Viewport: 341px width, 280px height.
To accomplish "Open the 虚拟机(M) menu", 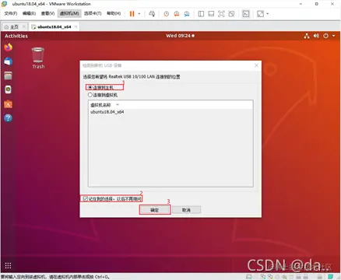I will click(x=69, y=13).
